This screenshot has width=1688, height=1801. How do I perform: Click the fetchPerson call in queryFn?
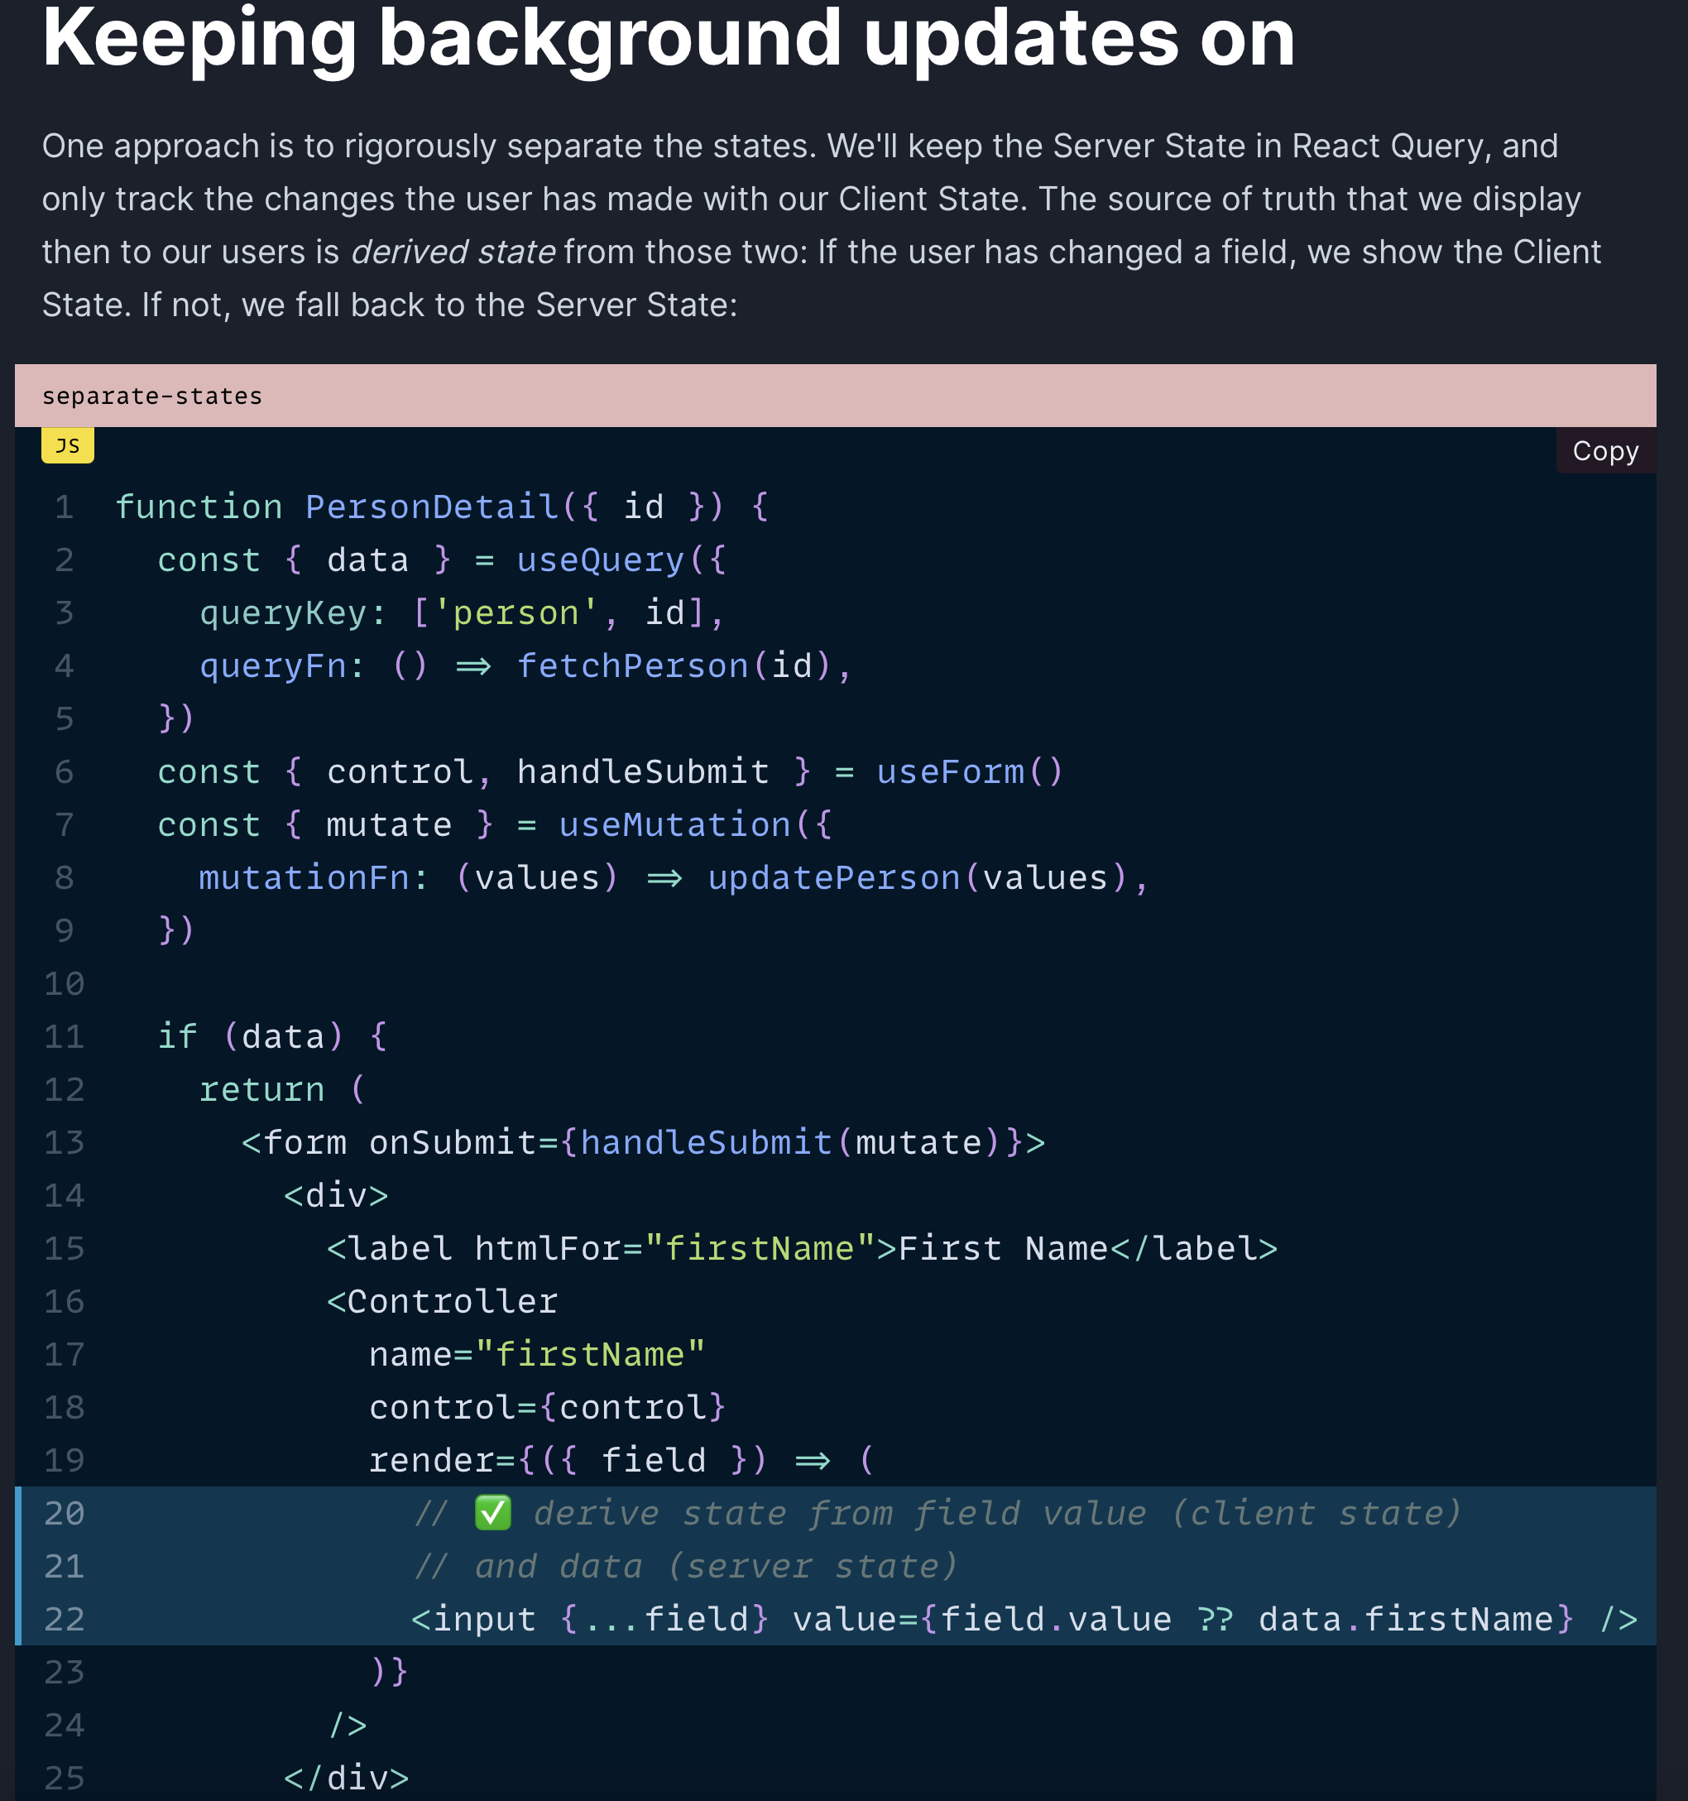(x=632, y=666)
